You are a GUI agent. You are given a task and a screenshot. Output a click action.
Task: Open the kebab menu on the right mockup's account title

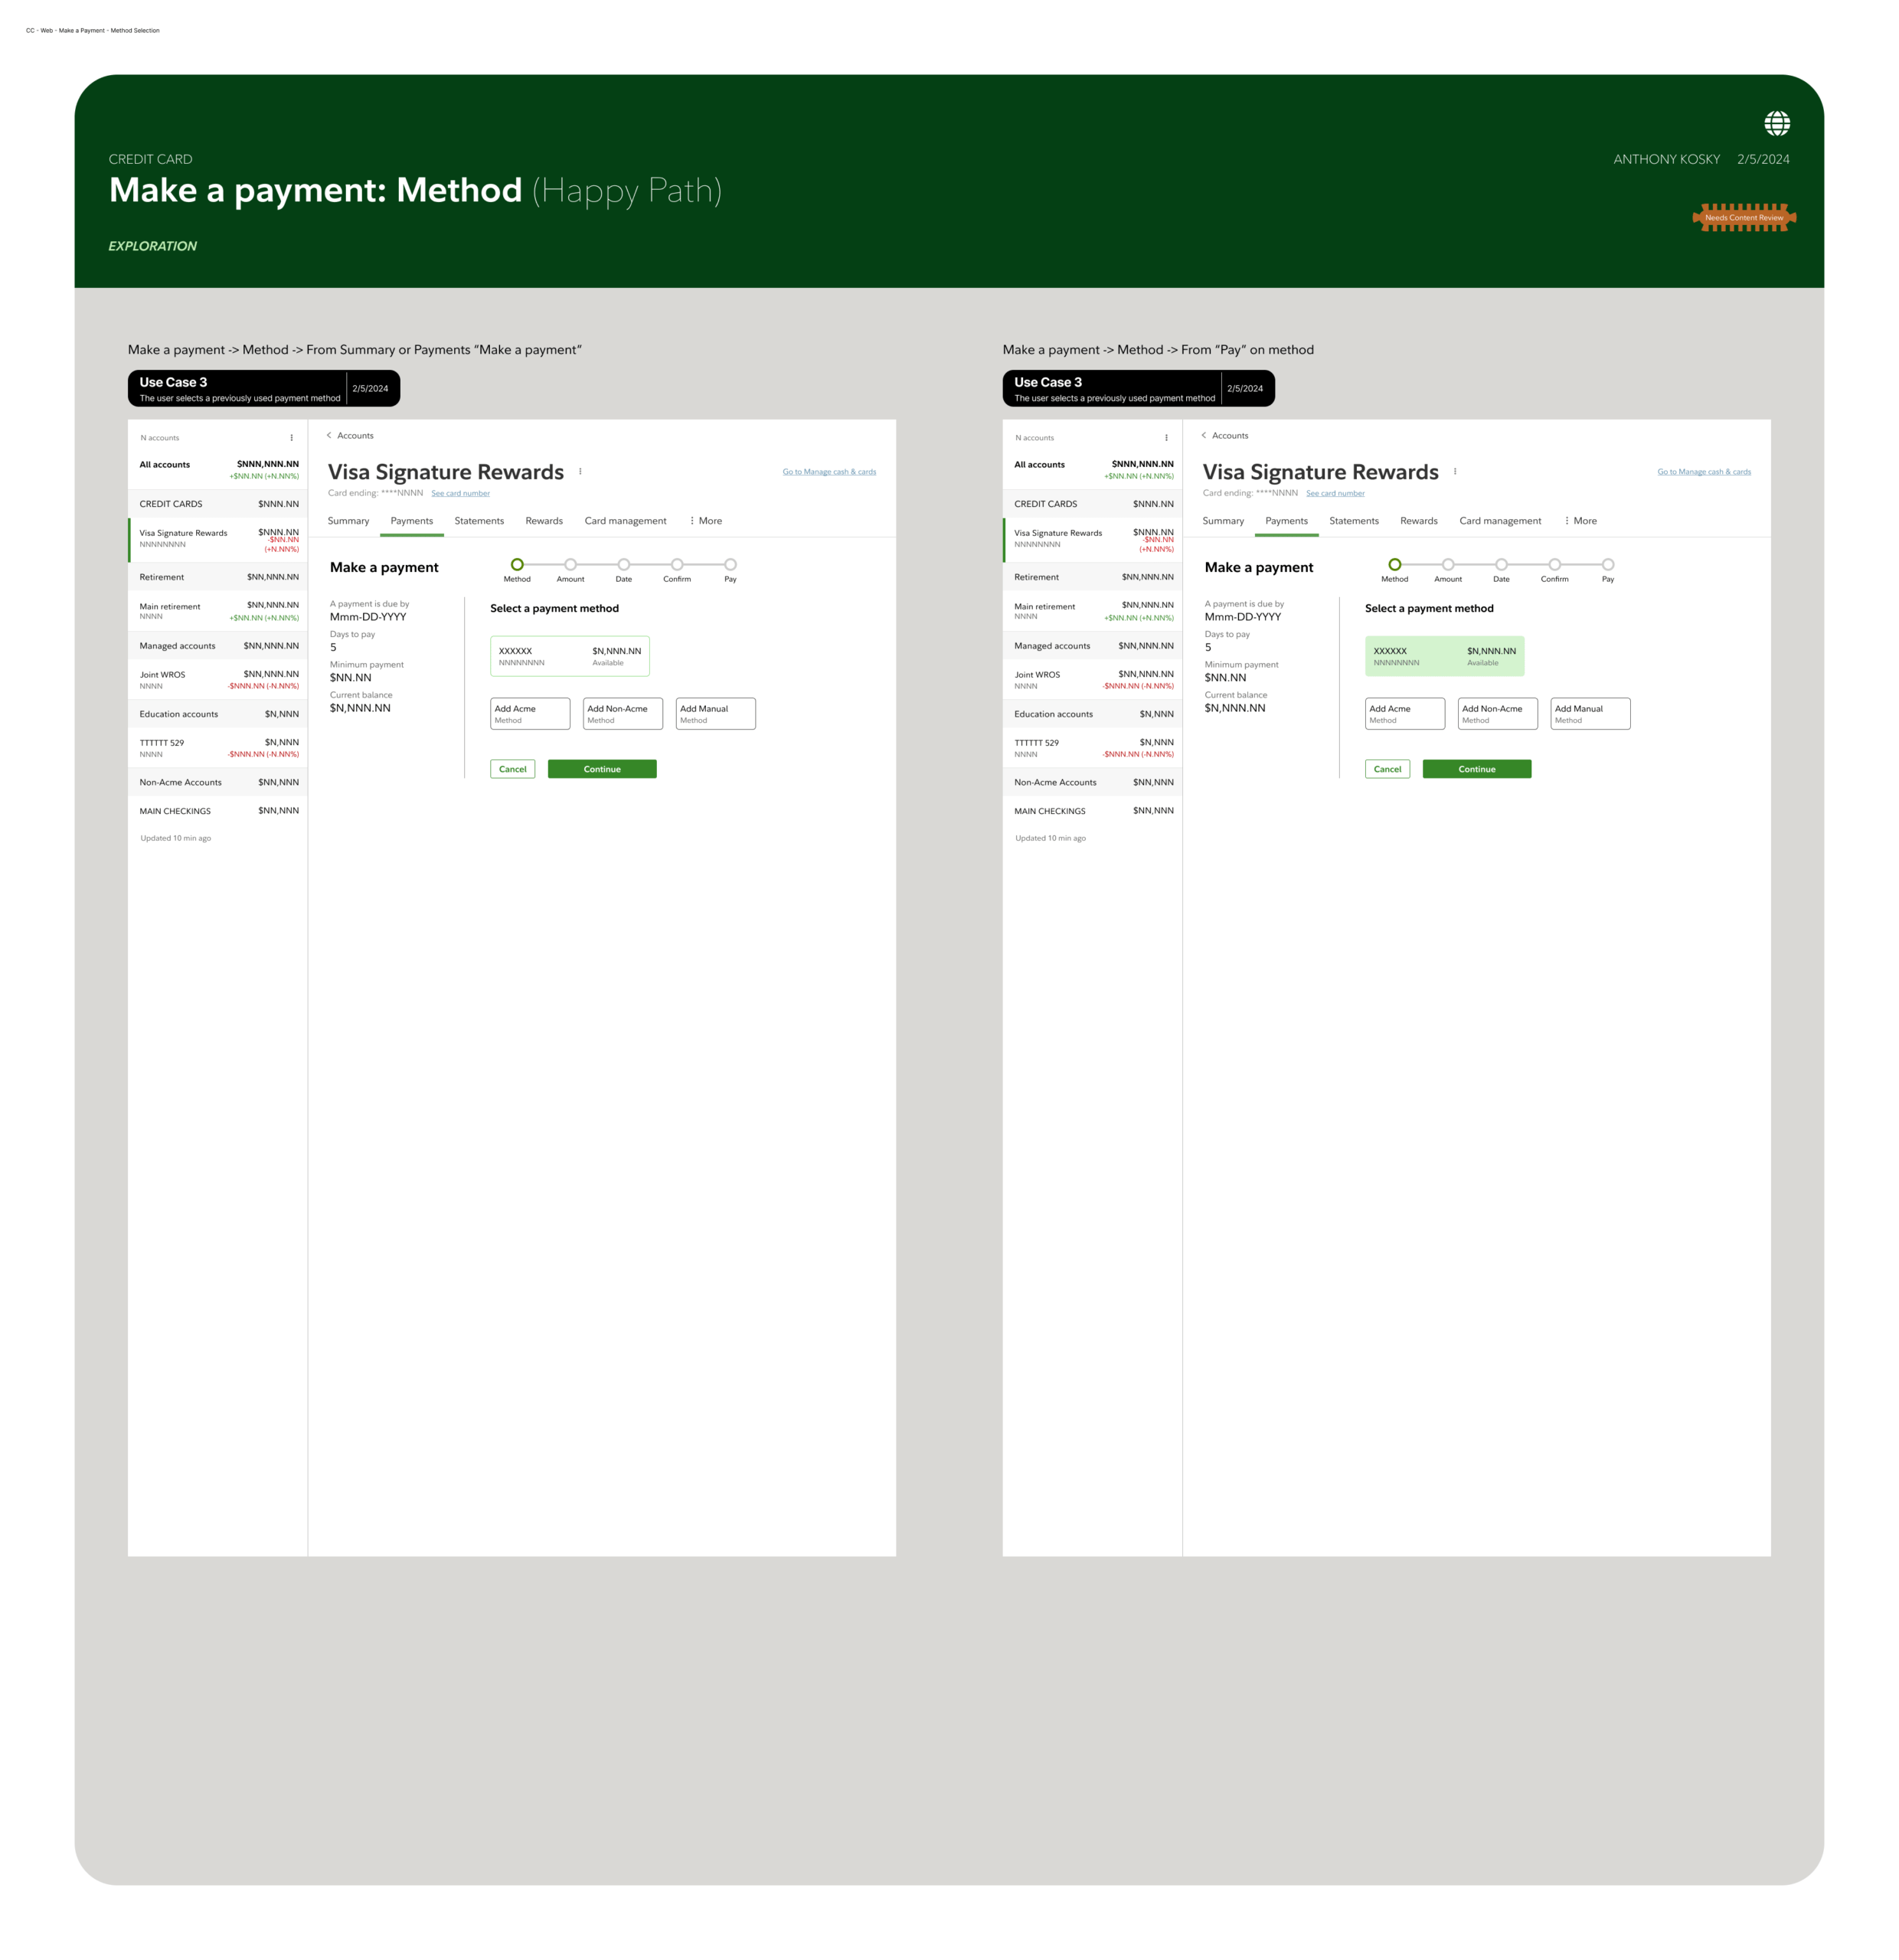1455,471
